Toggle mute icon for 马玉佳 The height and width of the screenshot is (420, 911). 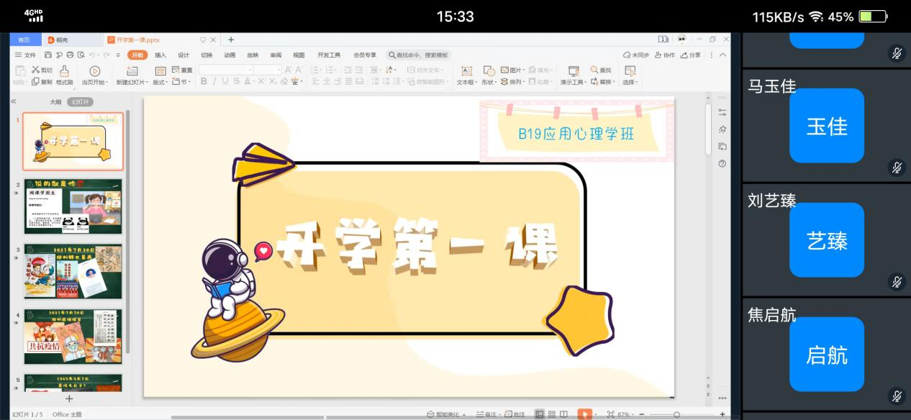pos(897,168)
